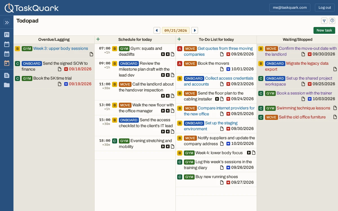Viewport: 338px width, 211px height.
Task: Open the due-date dropdown for 'Get quotes' 09/26/2026
Action: (x=228, y=54)
